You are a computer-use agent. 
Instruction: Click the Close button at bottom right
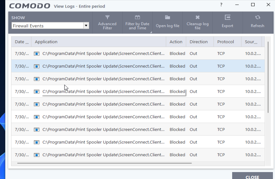point(253,176)
